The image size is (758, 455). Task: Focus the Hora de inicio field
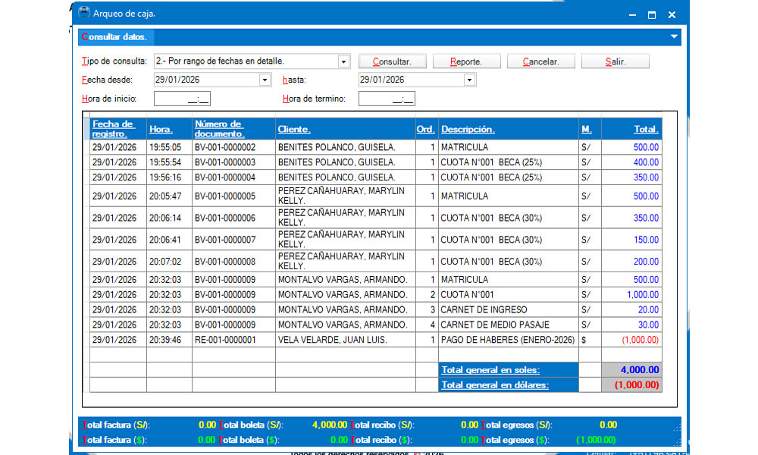[x=182, y=99]
